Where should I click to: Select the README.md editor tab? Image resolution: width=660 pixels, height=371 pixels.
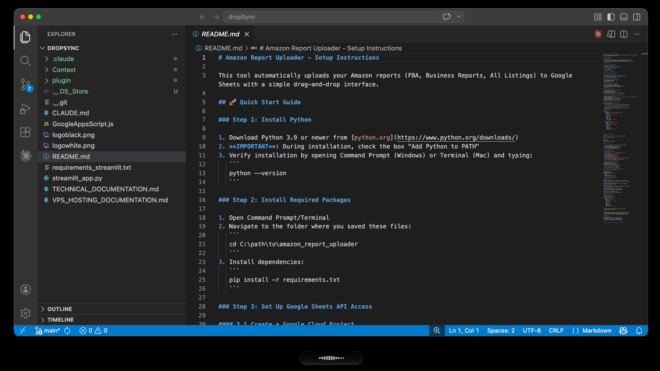coord(220,34)
